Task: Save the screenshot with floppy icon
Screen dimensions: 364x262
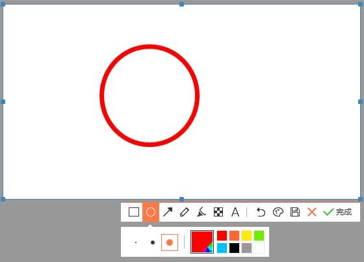Action: 295,212
